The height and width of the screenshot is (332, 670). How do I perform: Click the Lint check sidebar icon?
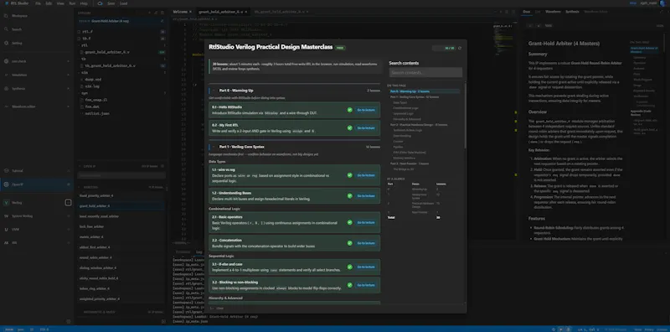point(6,61)
